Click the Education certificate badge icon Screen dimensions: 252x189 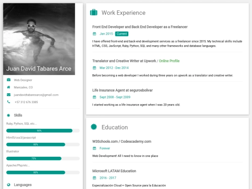point(94,127)
